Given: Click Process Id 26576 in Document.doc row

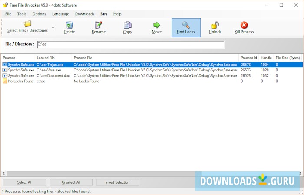Looking at the screenshot, I should [246, 76].
